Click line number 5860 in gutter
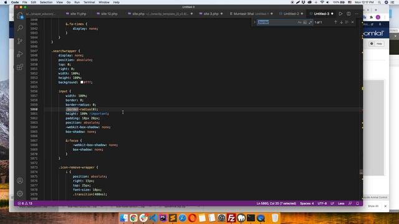Image resolution: width=399 pixels, height=224 pixels. point(34,110)
